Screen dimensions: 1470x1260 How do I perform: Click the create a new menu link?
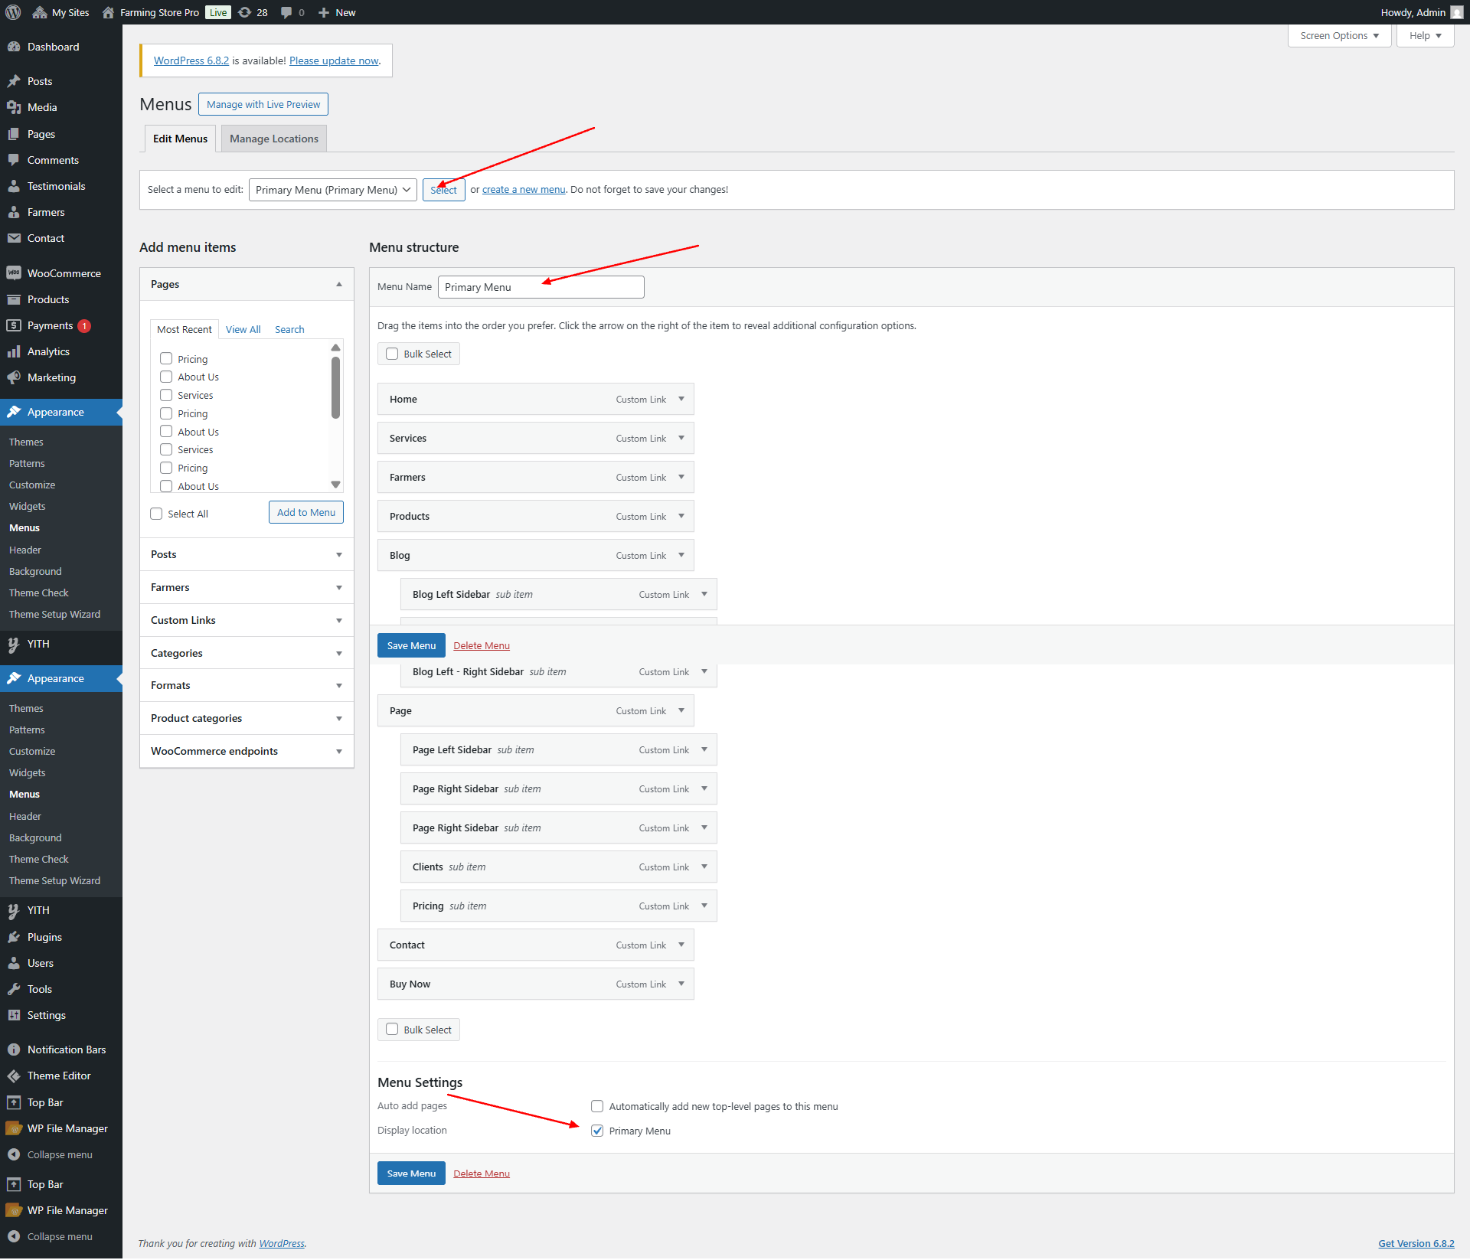pyautogui.click(x=524, y=189)
